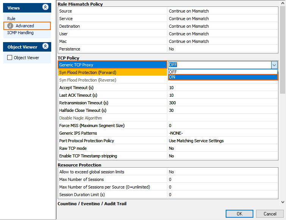Click User value Continue on Mismatch
286x220 pixels.
[x=189, y=34]
